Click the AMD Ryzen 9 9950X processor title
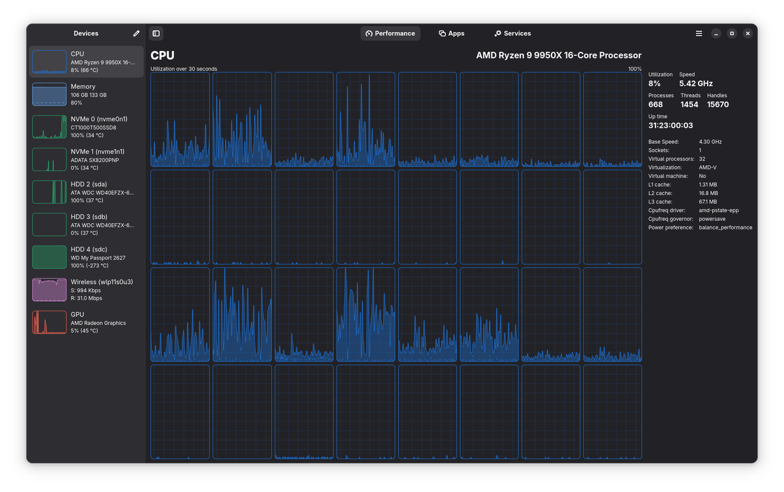Screen dimensions: 784x492 coord(558,55)
